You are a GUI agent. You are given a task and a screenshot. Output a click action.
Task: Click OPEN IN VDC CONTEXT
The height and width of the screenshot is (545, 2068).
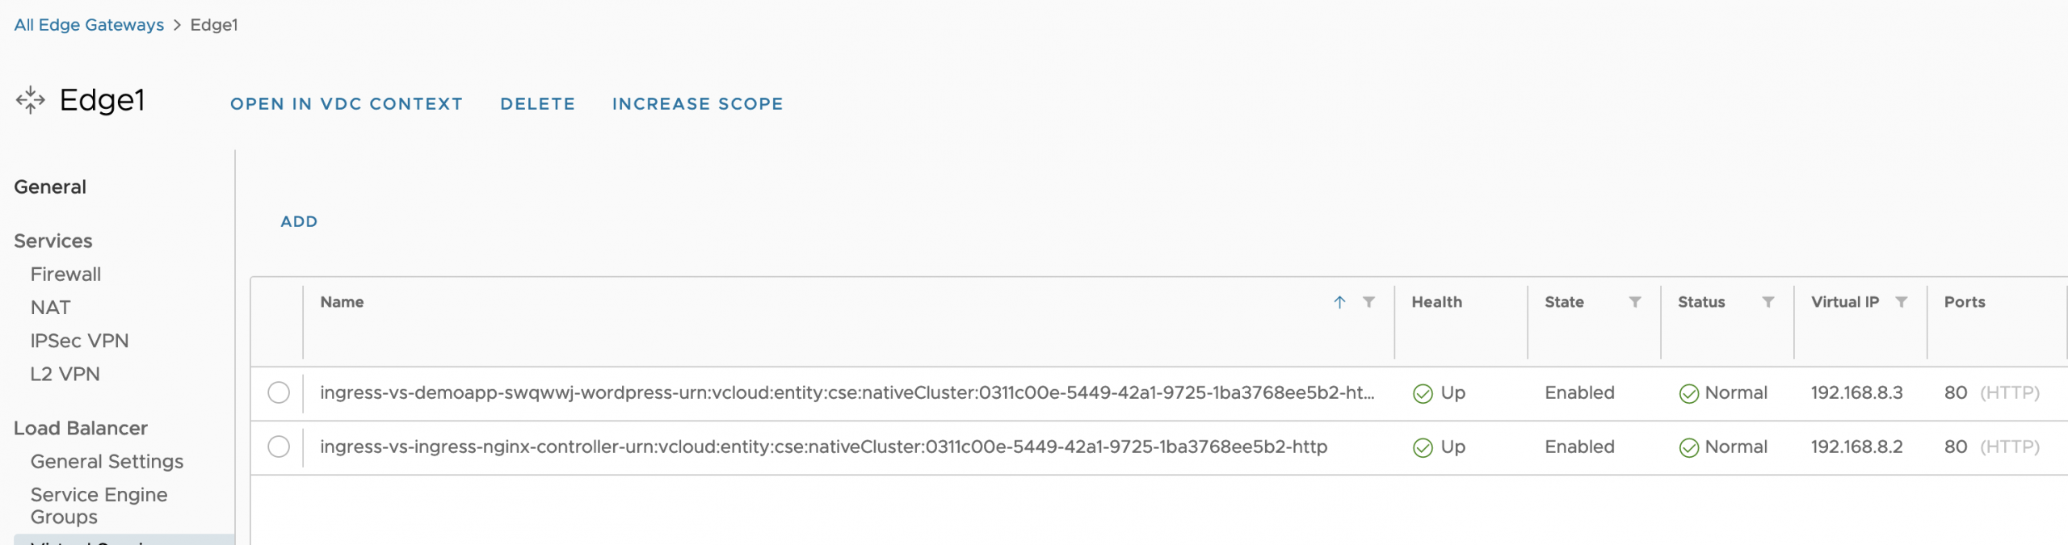click(x=347, y=104)
